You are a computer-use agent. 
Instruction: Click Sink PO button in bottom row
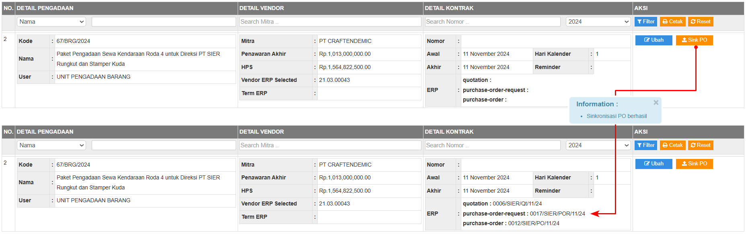694,164
